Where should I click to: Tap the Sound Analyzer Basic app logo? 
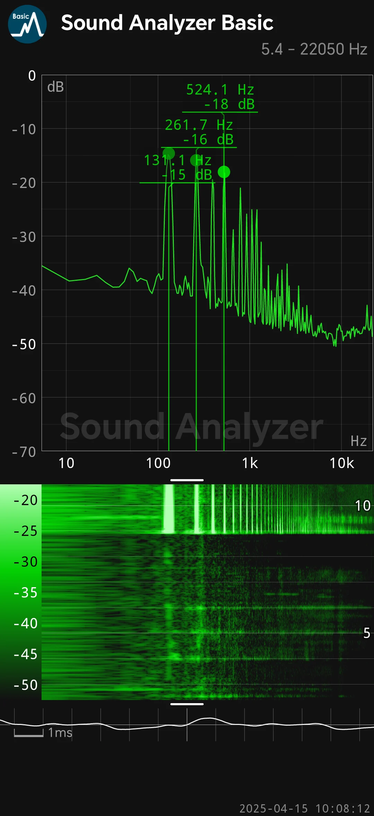27,24
